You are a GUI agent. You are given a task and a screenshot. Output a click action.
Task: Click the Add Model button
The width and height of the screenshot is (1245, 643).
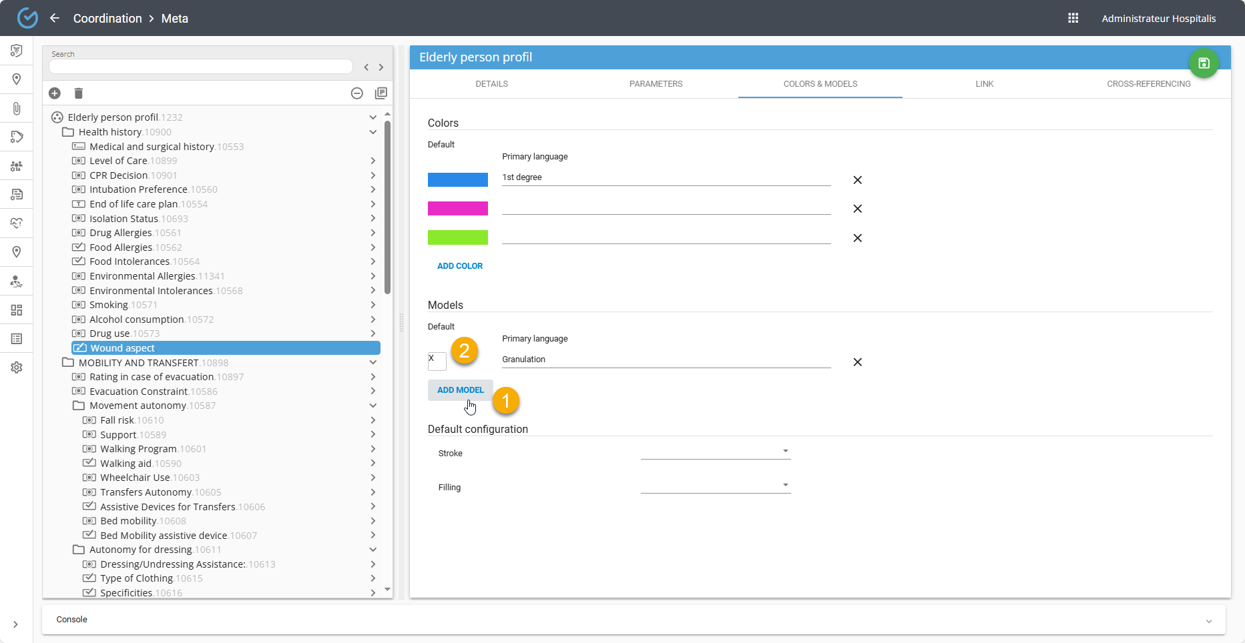[x=460, y=390]
